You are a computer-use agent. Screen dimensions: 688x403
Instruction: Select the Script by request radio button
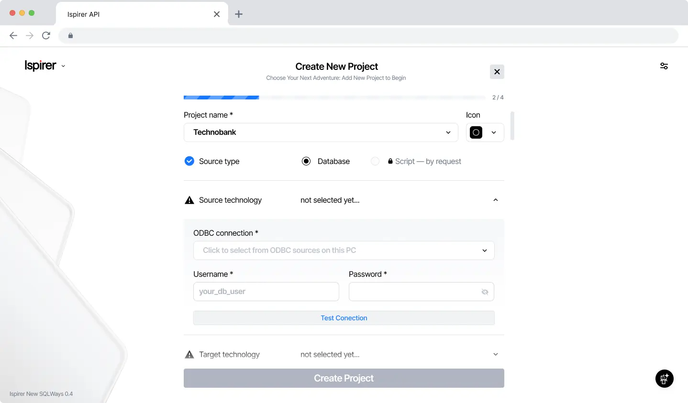pos(375,161)
